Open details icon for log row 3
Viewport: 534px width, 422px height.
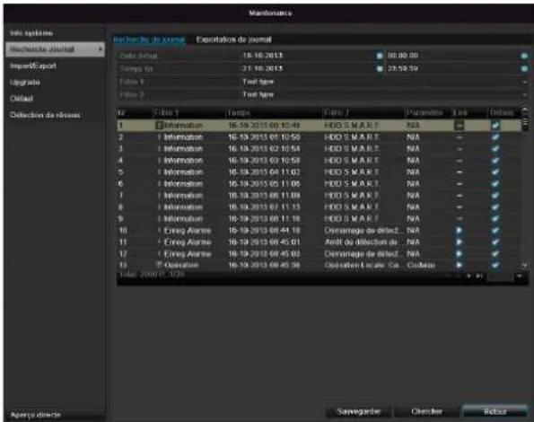495,149
